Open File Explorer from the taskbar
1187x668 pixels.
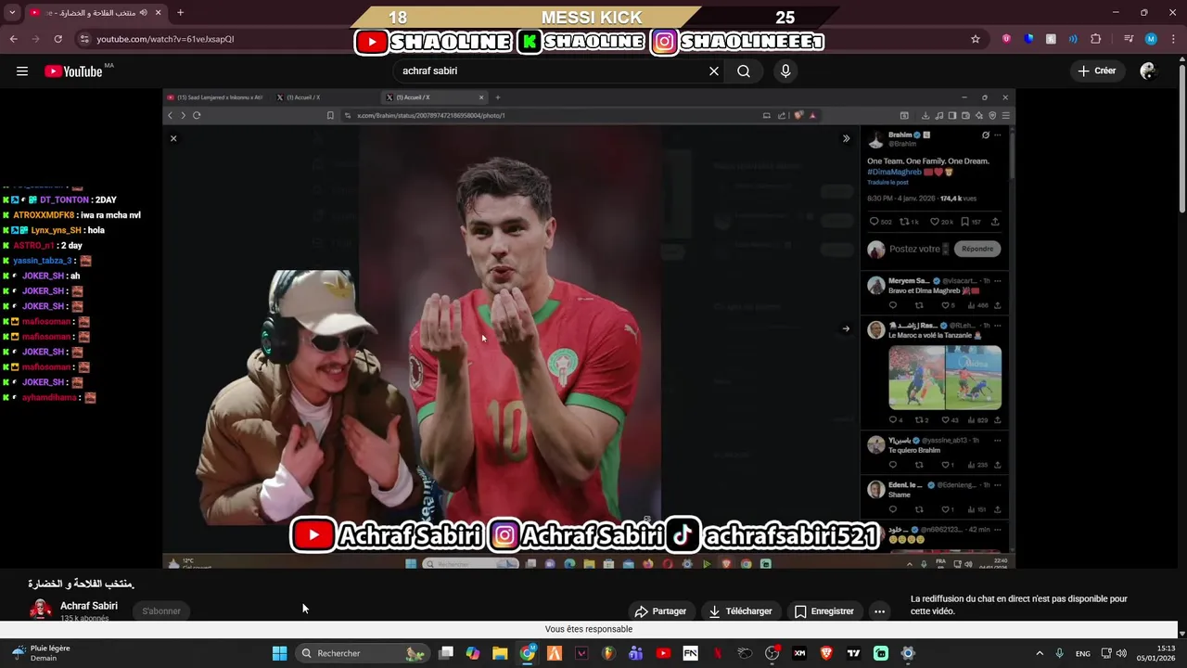pos(500,653)
